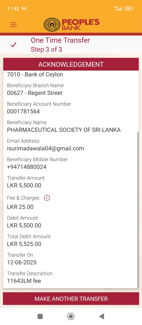The width and height of the screenshot is (142, 325).
Task: Tap the One Time Transfer title
Action: [x=60, y=40]
